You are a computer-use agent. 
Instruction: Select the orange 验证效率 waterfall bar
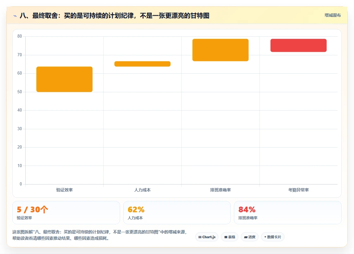[x=64, y=79]
